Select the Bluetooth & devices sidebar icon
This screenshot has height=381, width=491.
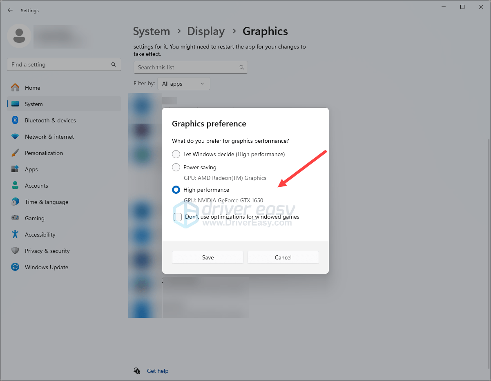(x=15, y=120)
